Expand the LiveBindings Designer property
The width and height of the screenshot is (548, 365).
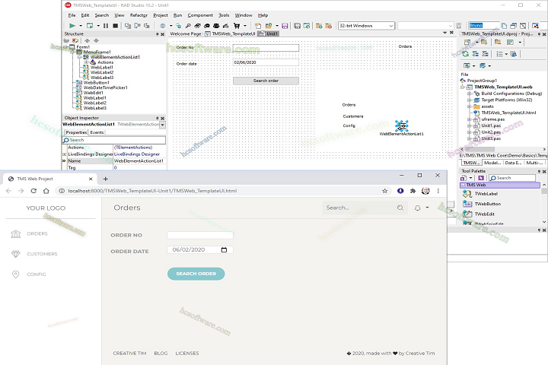click(64, 154)
